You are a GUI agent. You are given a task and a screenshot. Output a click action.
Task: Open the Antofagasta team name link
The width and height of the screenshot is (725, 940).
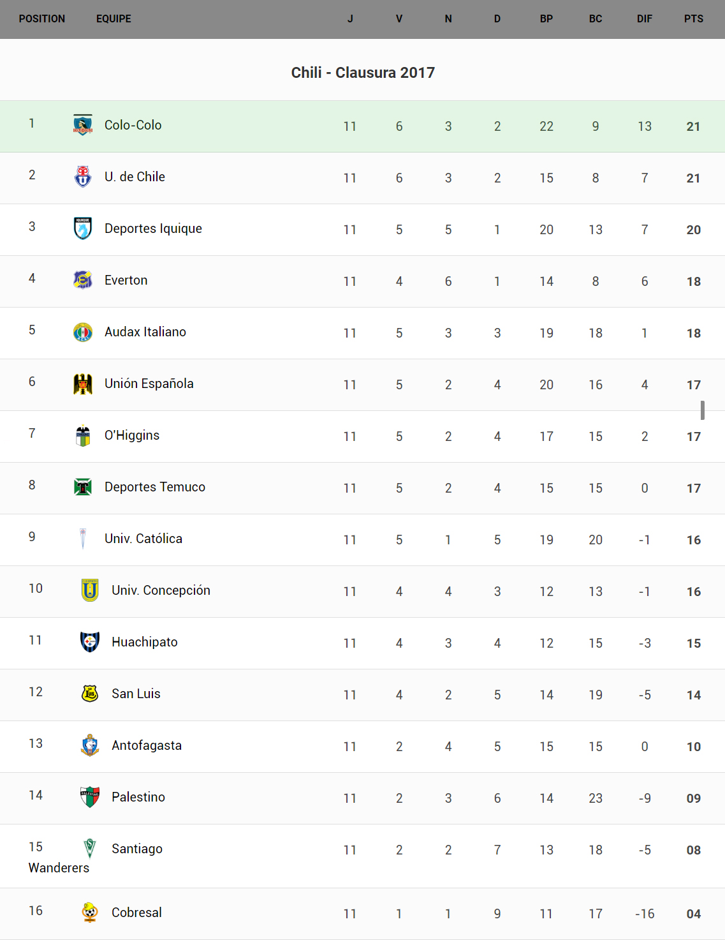pos(147,745)
